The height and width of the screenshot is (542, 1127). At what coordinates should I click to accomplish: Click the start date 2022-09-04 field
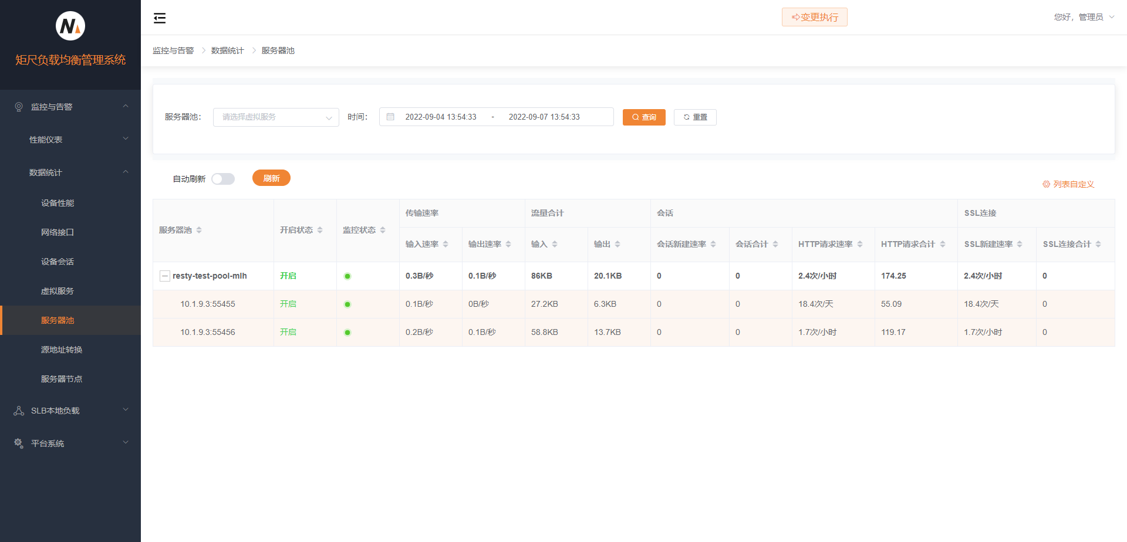tap(441, 117)
